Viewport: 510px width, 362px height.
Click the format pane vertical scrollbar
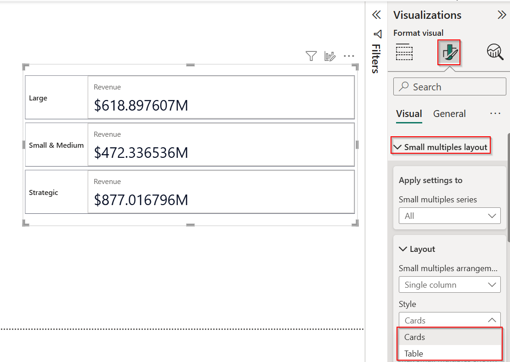tap(508, 187)
